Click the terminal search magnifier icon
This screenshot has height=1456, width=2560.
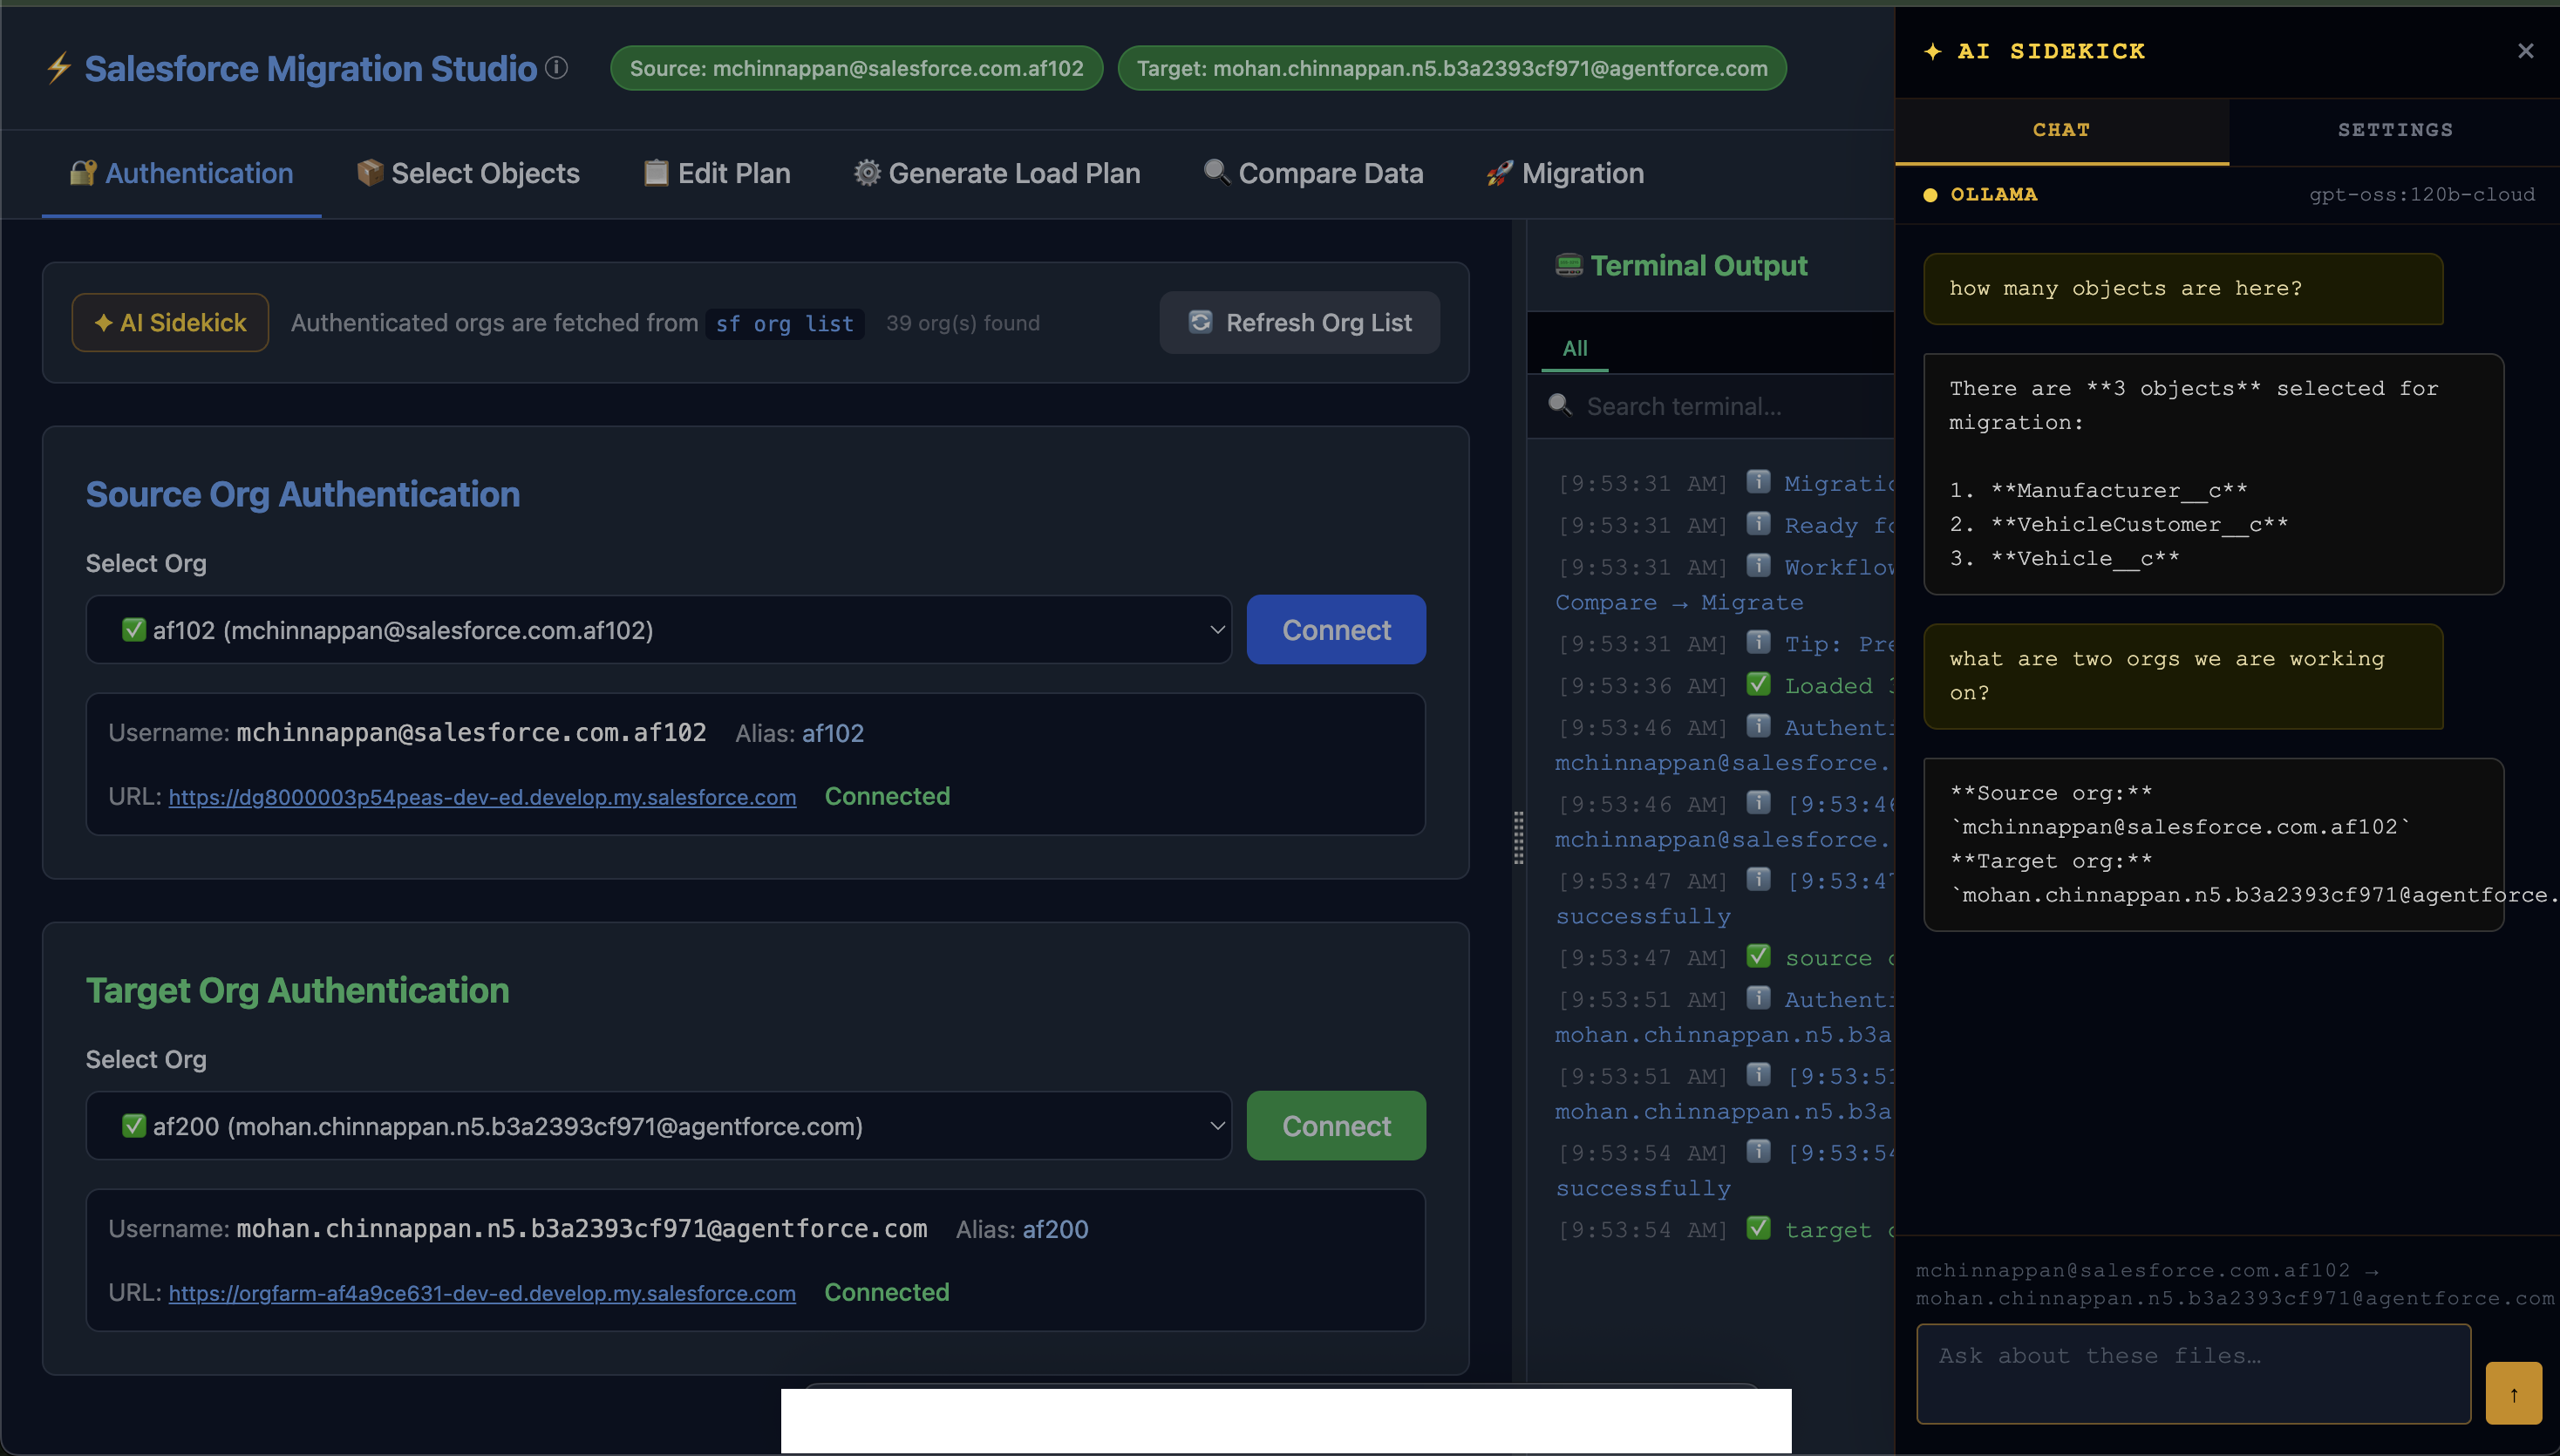tap(1559, 405)
